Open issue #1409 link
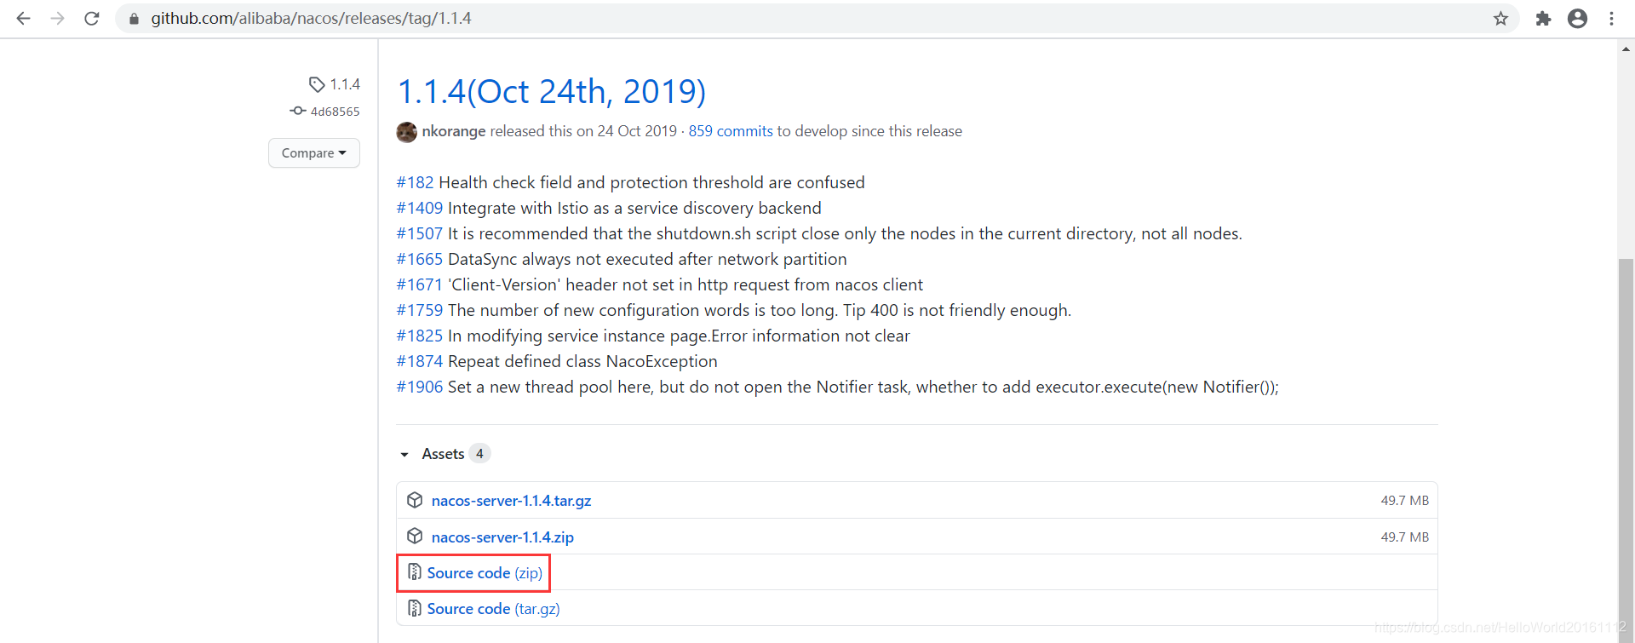Viewport: 1635px width, 643px height. tap(420, 208)
